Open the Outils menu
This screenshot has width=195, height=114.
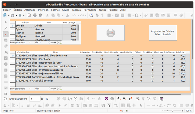click(102, 10)
